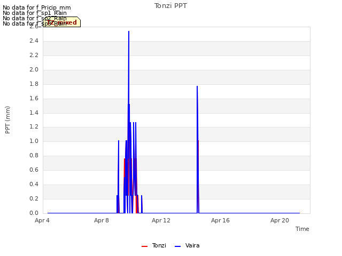The width and height of the screenshot is (342, 256).
Task: Click the Time x-axis label
Action: point(302,229)
